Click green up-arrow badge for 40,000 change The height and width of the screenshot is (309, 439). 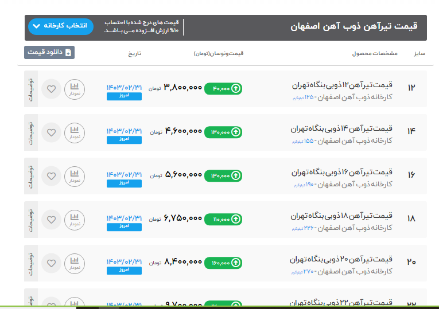point(223,88)
